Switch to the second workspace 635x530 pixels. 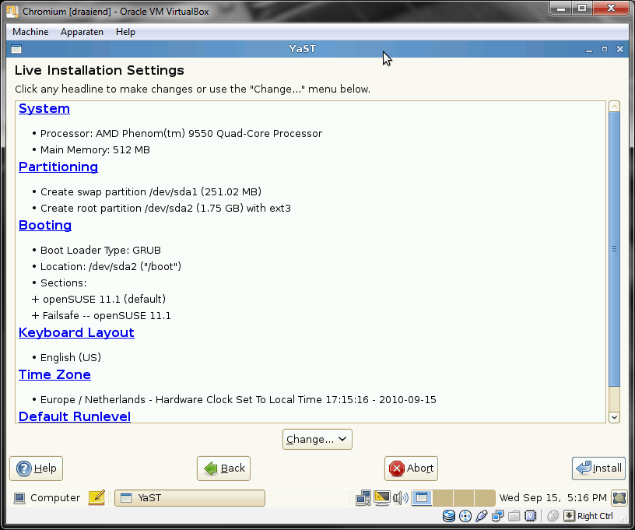click(443, 498)
